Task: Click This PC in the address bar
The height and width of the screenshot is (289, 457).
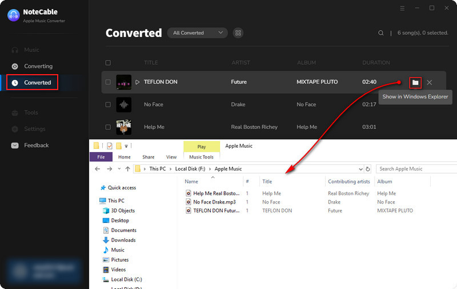Action: click(x=158, y=169)
